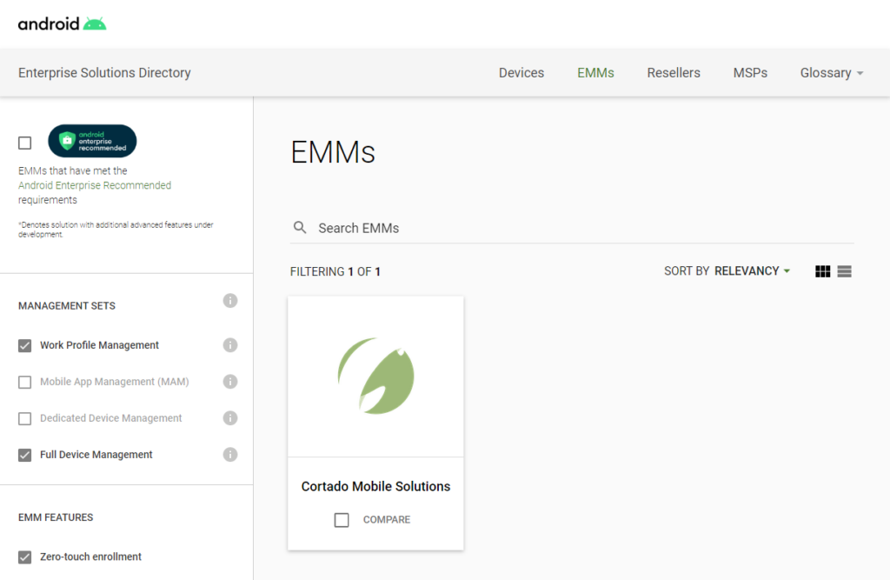Screen dimensions: 890x580
Task: Open info for Full Device Management
Action: click(229, 455)
